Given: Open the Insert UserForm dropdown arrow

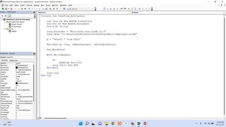Looking at the screenshot, I should point(8,9).
